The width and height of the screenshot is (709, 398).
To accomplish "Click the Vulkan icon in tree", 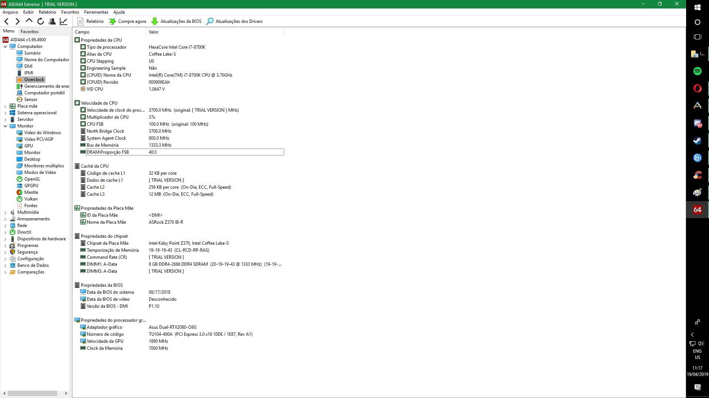I will tap(20, 199).
